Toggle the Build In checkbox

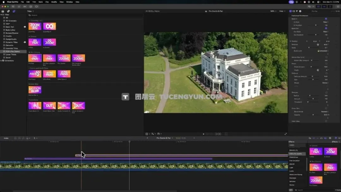pos(326,19)
